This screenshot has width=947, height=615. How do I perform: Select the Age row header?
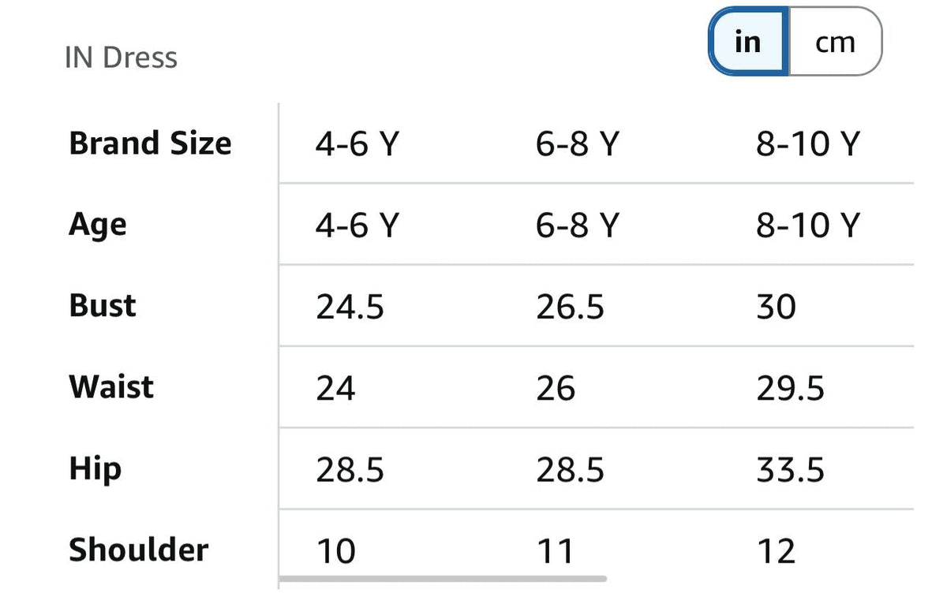(x=98, y=225)
